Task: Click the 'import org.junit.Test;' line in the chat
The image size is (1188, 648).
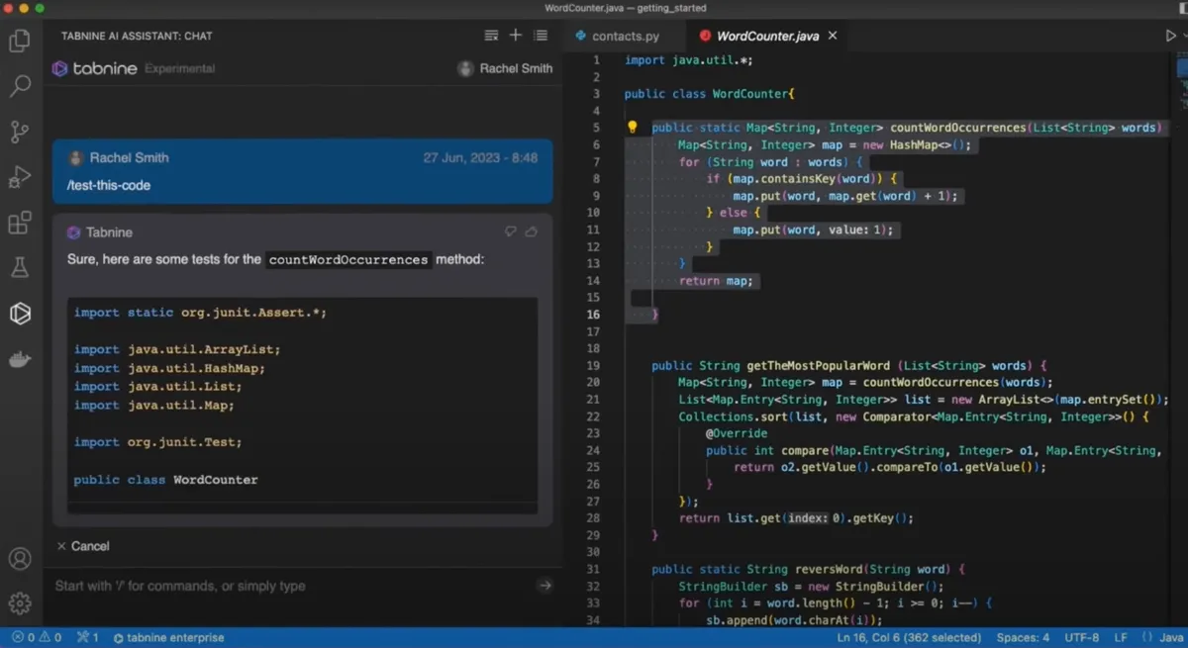Action: [157, 442]
